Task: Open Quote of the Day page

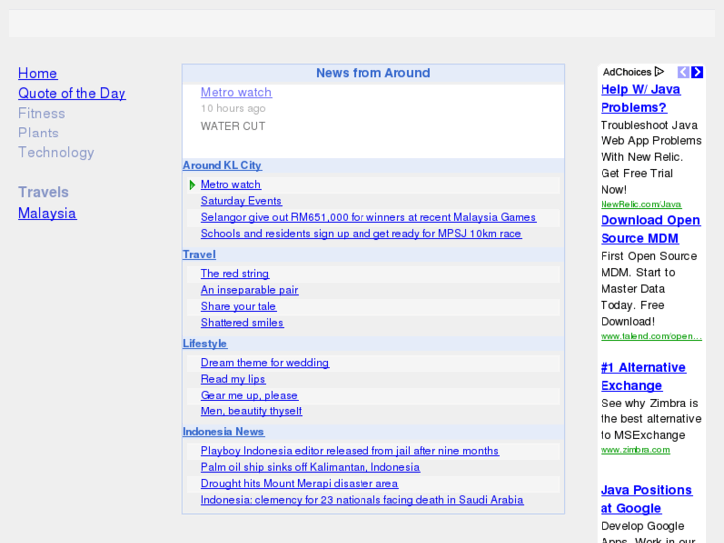Action: click(72, 93)
